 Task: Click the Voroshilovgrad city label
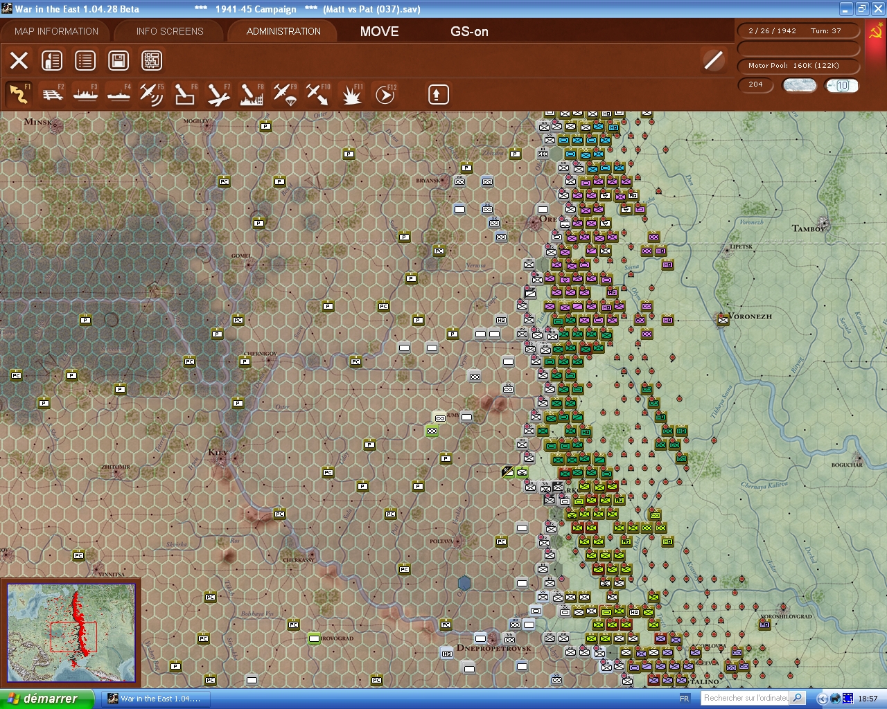point(786,616)
